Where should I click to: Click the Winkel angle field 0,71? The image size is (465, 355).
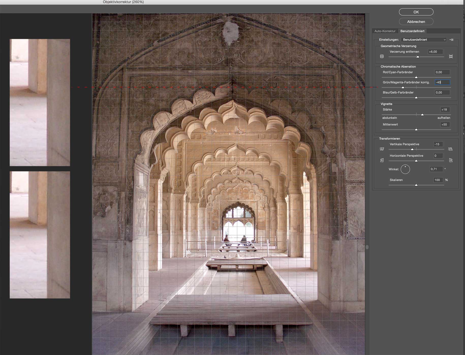pos(436,169)
